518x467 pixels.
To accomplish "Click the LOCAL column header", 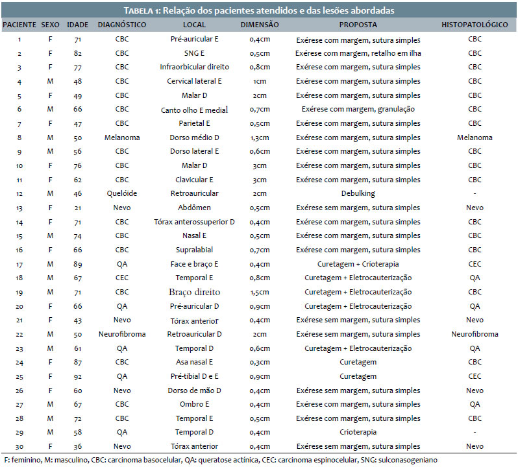I will coord(194,25).
